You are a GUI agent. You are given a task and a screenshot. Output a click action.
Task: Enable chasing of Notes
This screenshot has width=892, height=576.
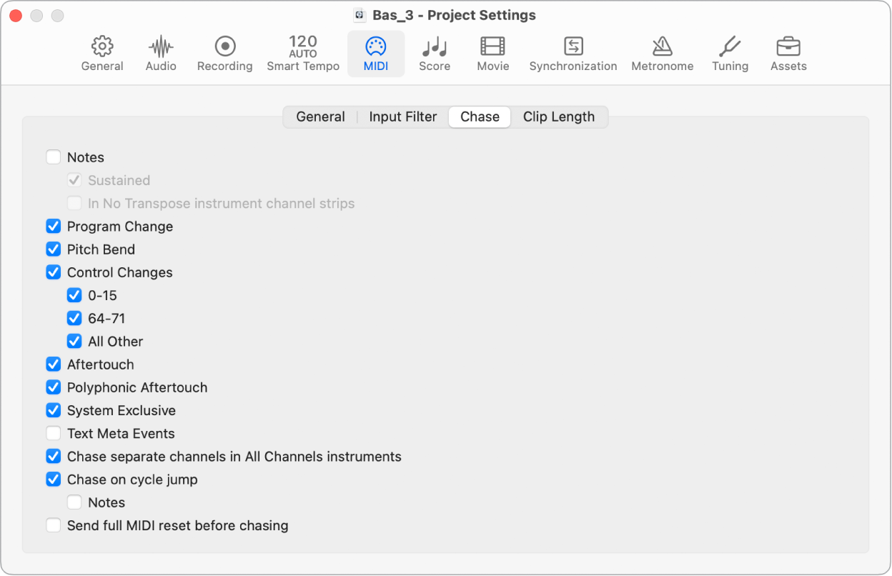point(53,157)
